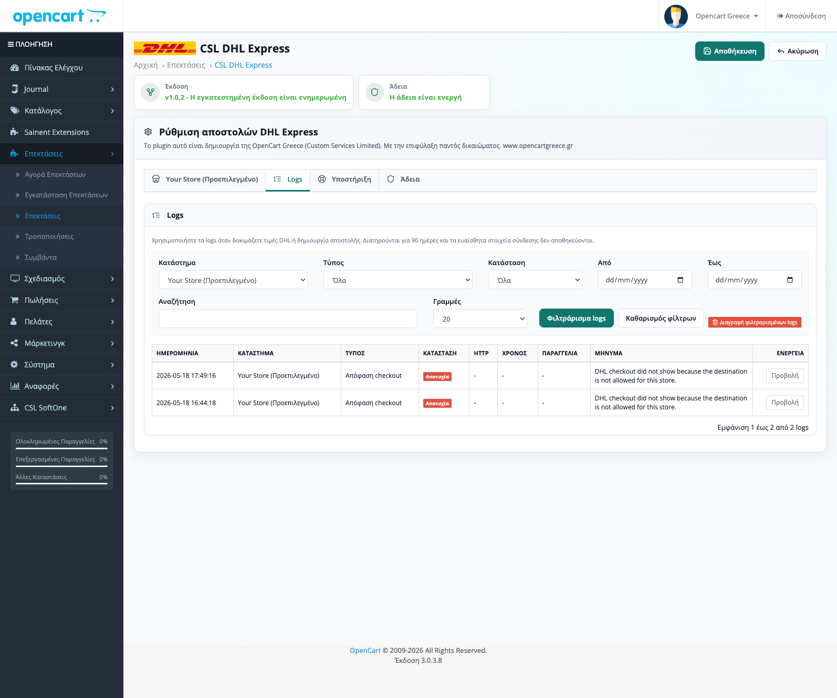Click the calendar icon in Από field

pos(680,280)
